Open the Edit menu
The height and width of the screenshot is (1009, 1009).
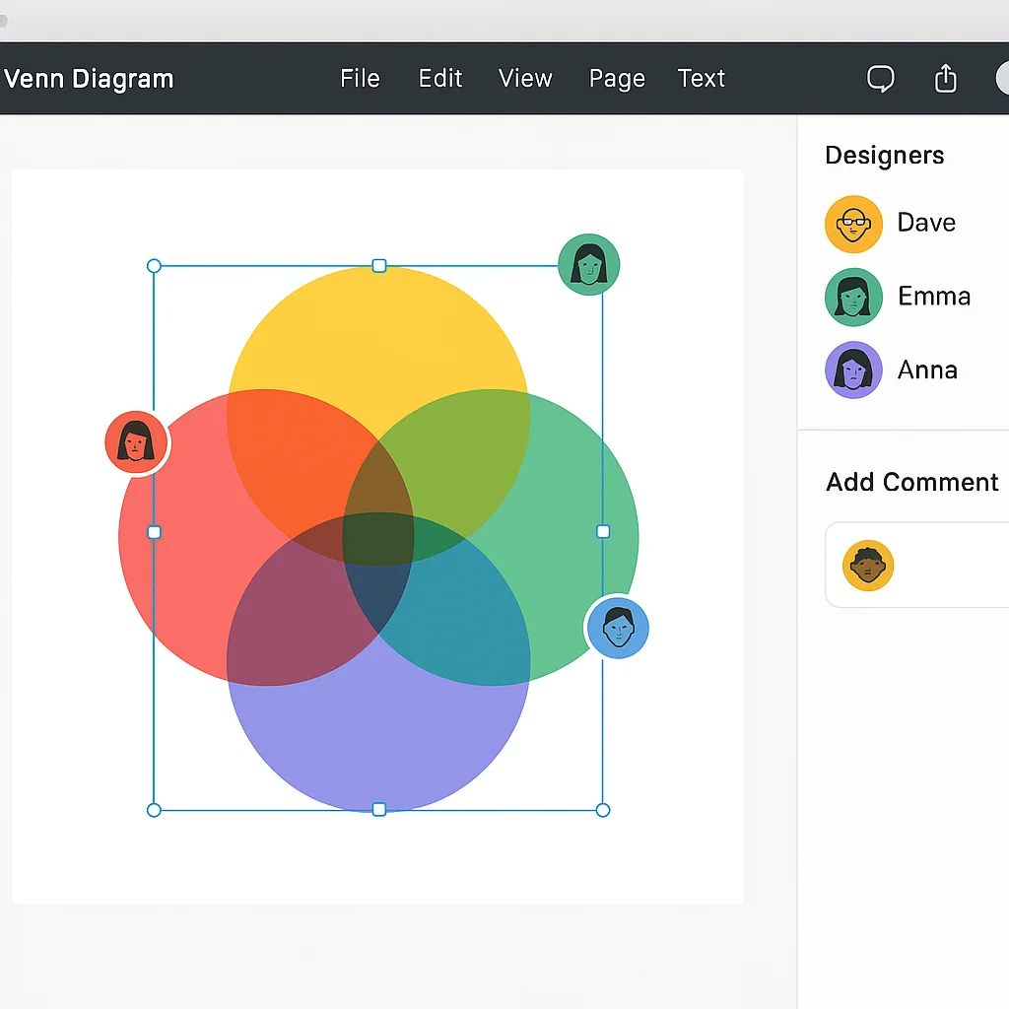pyautogui.click(x=439, y=78)
